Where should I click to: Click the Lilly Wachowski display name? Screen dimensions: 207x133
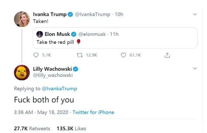coord(52,69)
